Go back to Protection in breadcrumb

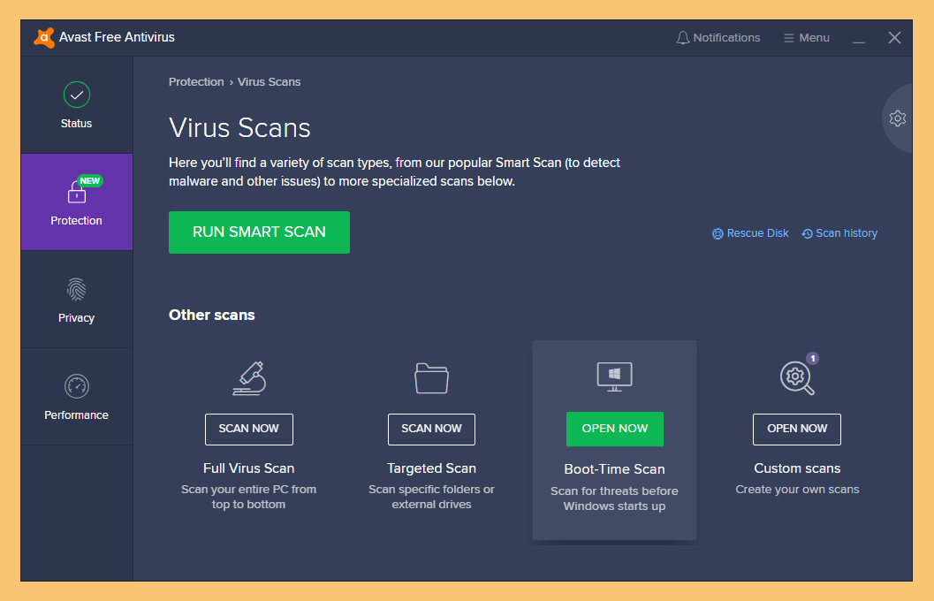[x=196, y=82]
